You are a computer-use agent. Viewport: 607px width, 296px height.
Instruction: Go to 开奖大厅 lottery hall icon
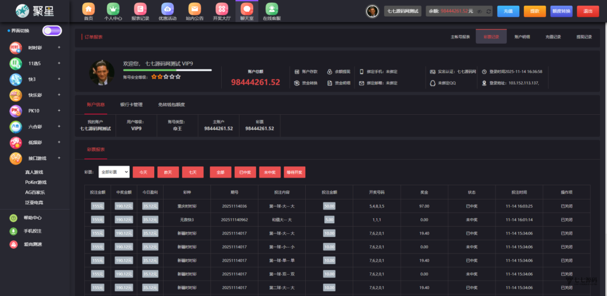(221, 9)
